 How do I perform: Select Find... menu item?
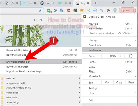pos(109,72)
